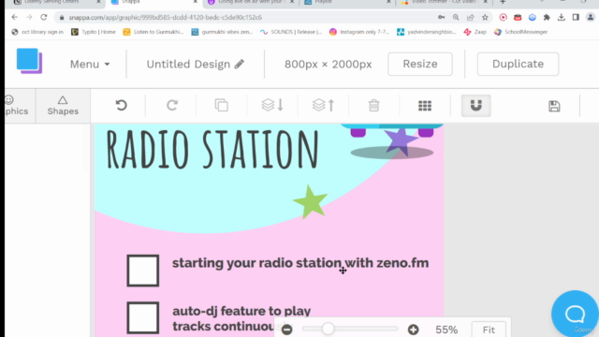Viewport: 599px width, 337px height.
Task: Switch to the Playlist browser tab
Action: (x=347, y=2)
